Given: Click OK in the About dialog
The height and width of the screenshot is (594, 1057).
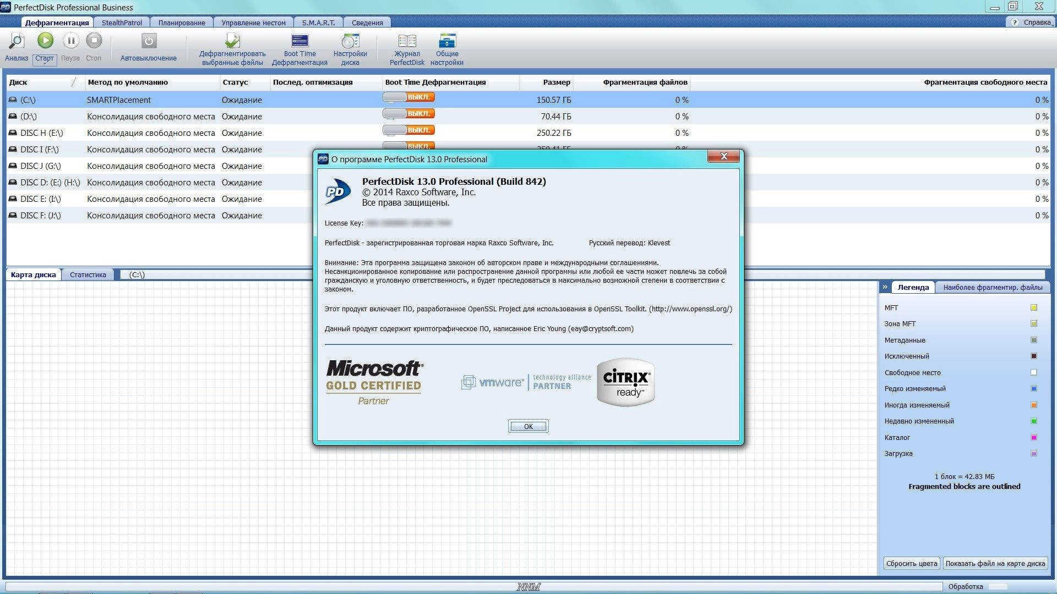Looking at the screenshot, I should tap(528, 426).
